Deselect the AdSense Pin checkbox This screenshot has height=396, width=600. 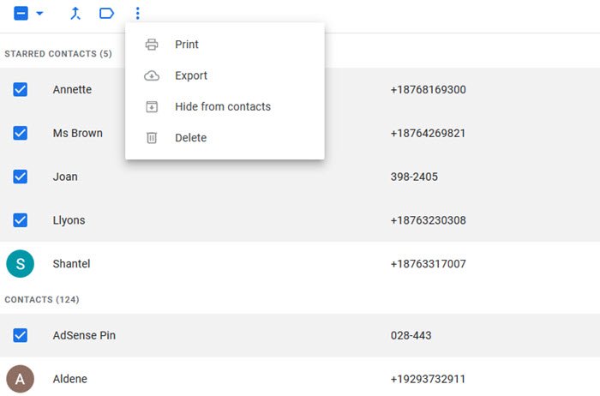(21, 335)
